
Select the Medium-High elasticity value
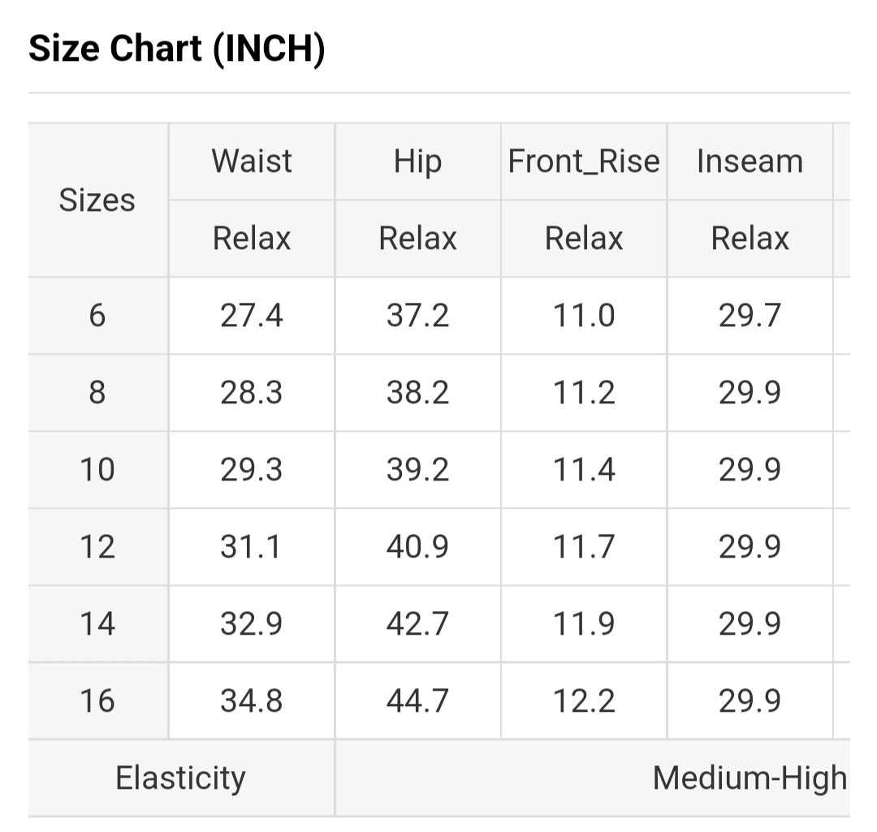click(749, 778)
